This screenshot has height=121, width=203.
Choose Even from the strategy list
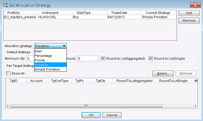(x=38, y=51)
